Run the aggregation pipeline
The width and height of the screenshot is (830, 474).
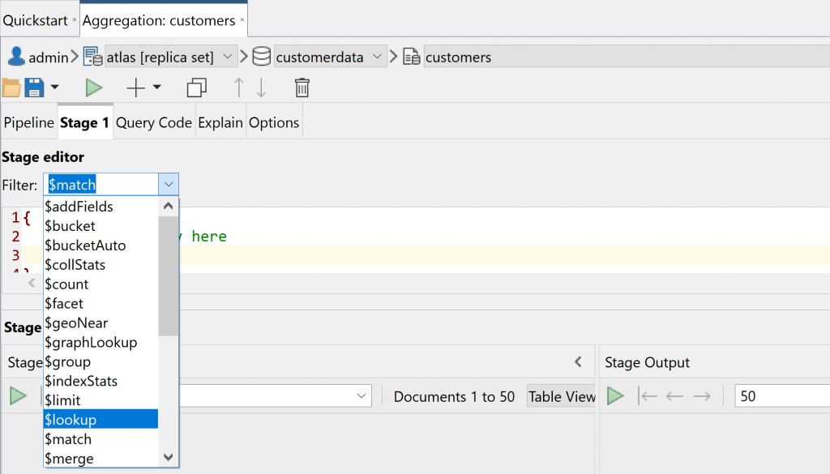coord(94,88)
